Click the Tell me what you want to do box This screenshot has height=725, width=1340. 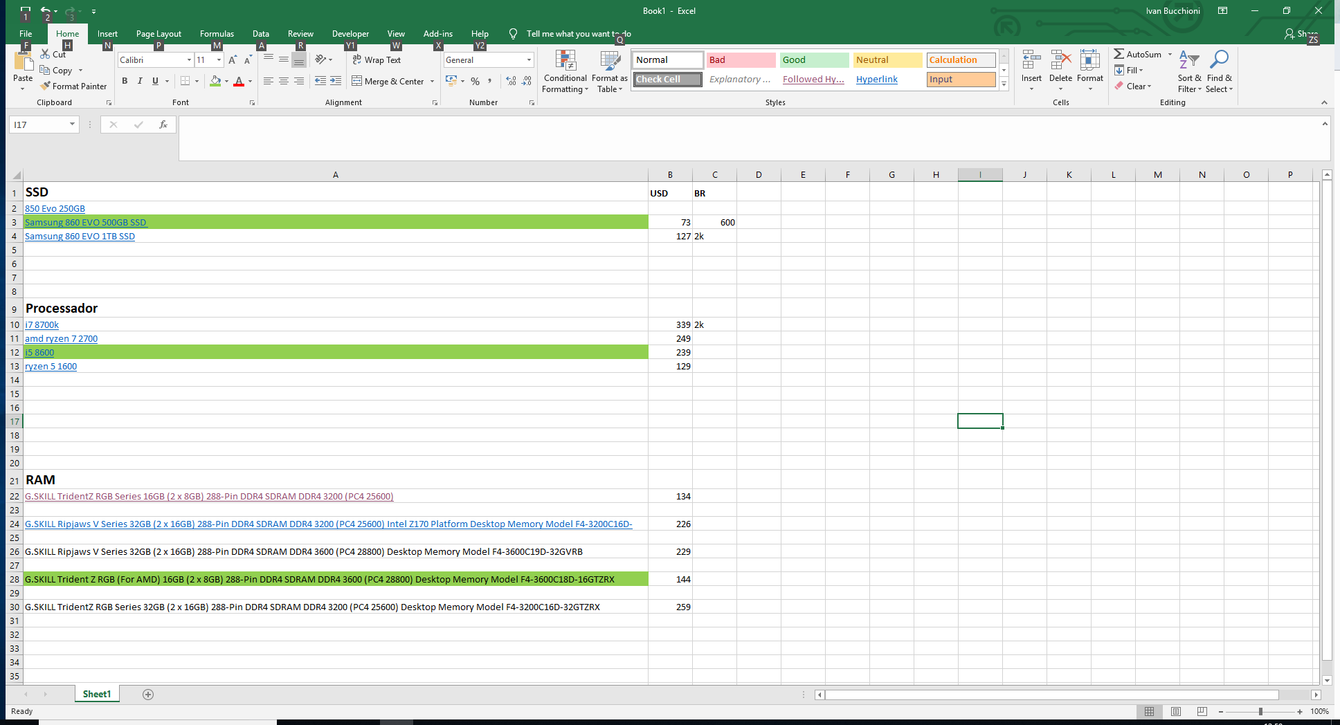pyautogui.click(x=579, y=33)
